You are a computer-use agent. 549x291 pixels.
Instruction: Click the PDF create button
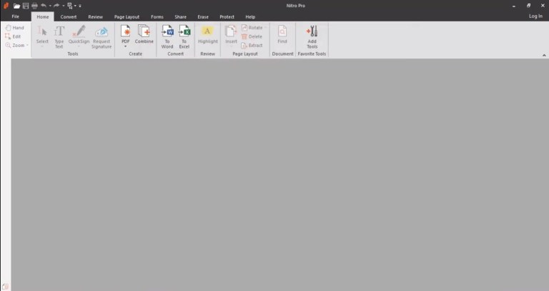tap(125, 34)
